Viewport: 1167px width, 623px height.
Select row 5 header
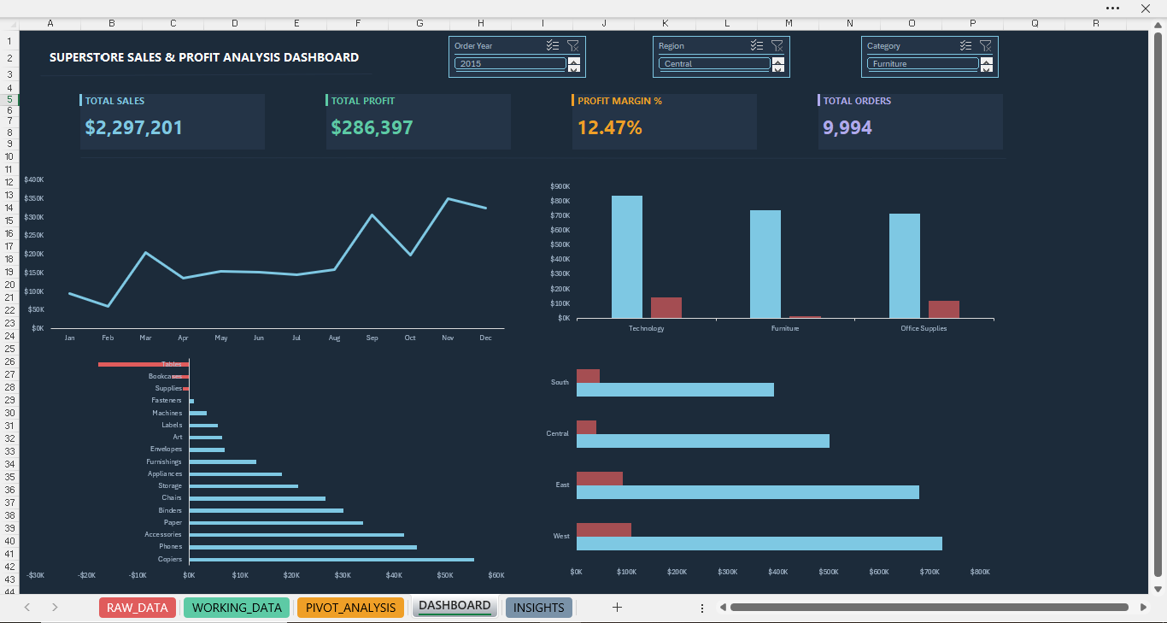point(9,99)
